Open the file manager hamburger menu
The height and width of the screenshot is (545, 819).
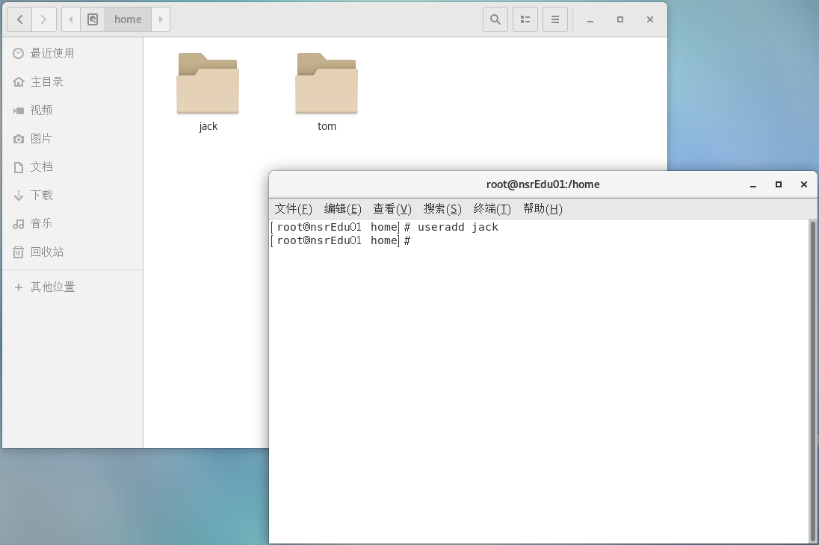coord(555,20)
